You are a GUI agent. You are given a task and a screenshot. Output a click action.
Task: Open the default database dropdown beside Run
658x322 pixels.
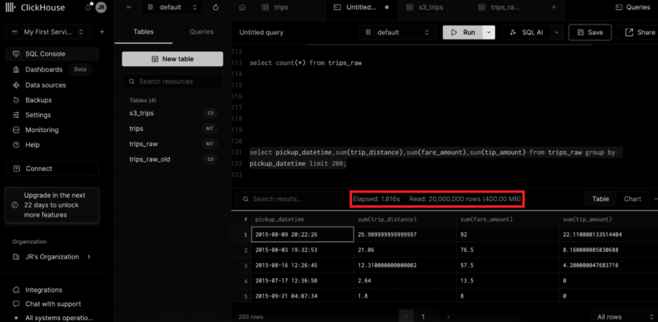398,32
